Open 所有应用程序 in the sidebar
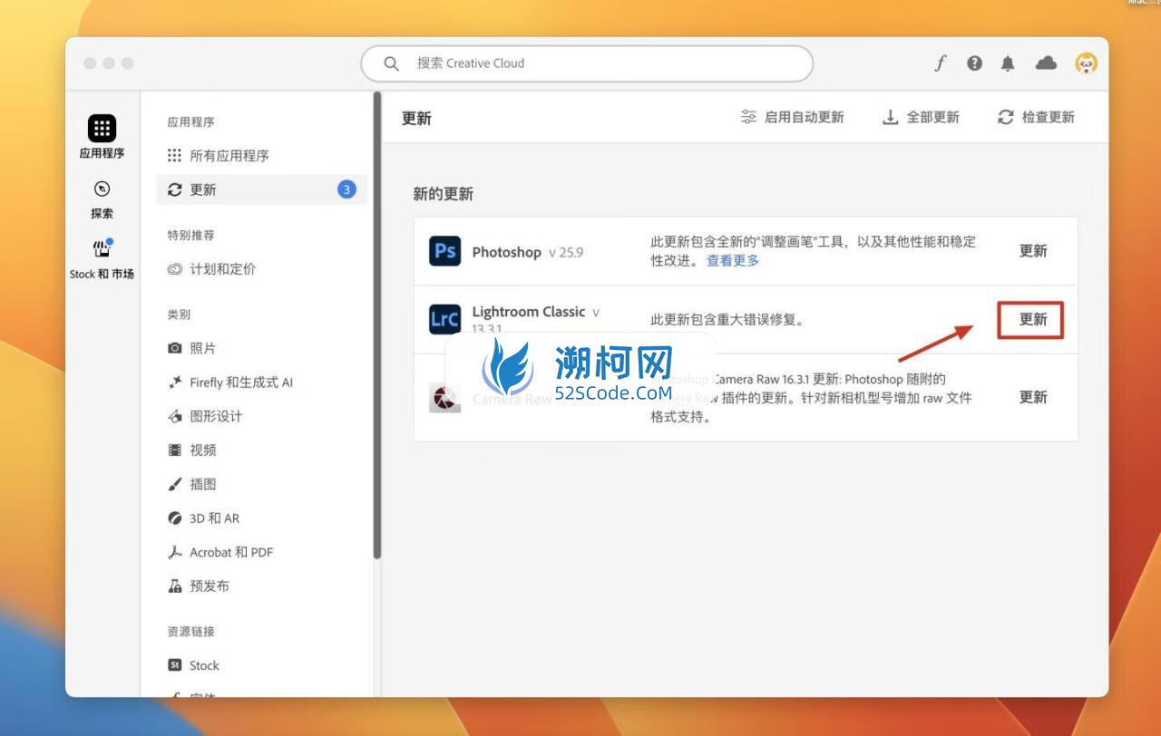 (x=261, y=156)
